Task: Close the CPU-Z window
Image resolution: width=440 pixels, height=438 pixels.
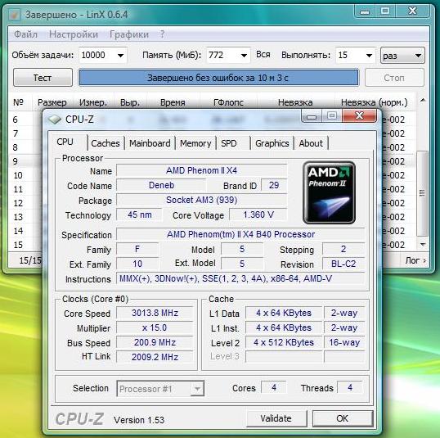Action: (x=359, y=115)
